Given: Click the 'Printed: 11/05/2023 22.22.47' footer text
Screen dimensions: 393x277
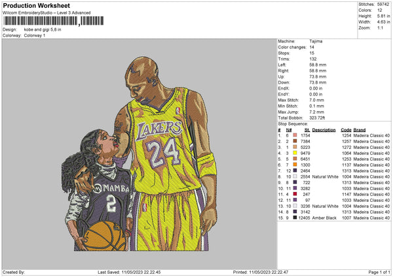Looking at the screenshot, I should click(x=261, y=272).
